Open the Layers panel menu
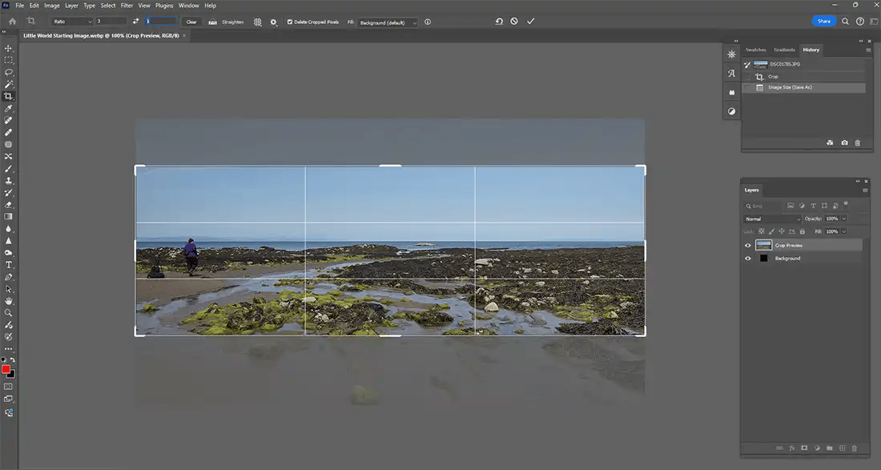 point(865,191)
